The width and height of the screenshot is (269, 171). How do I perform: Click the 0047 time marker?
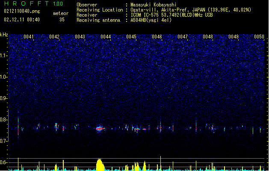coord(183,37)
